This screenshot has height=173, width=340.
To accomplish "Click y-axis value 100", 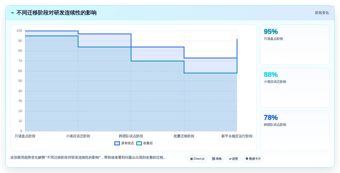I will tap(19, 31).
